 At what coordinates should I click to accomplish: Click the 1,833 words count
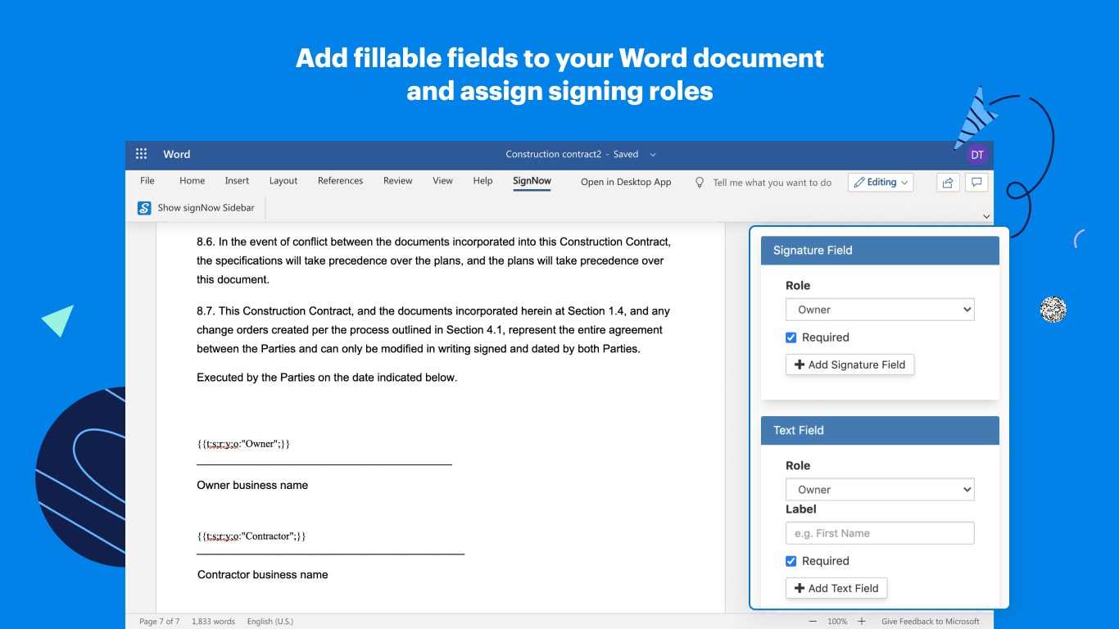pos(213,622)
